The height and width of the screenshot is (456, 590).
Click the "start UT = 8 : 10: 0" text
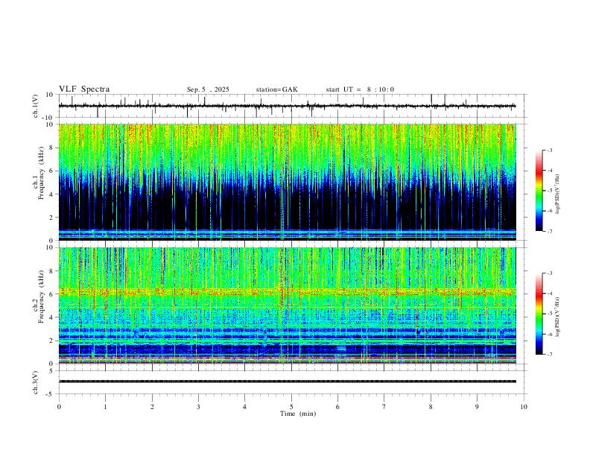point(360,89)
